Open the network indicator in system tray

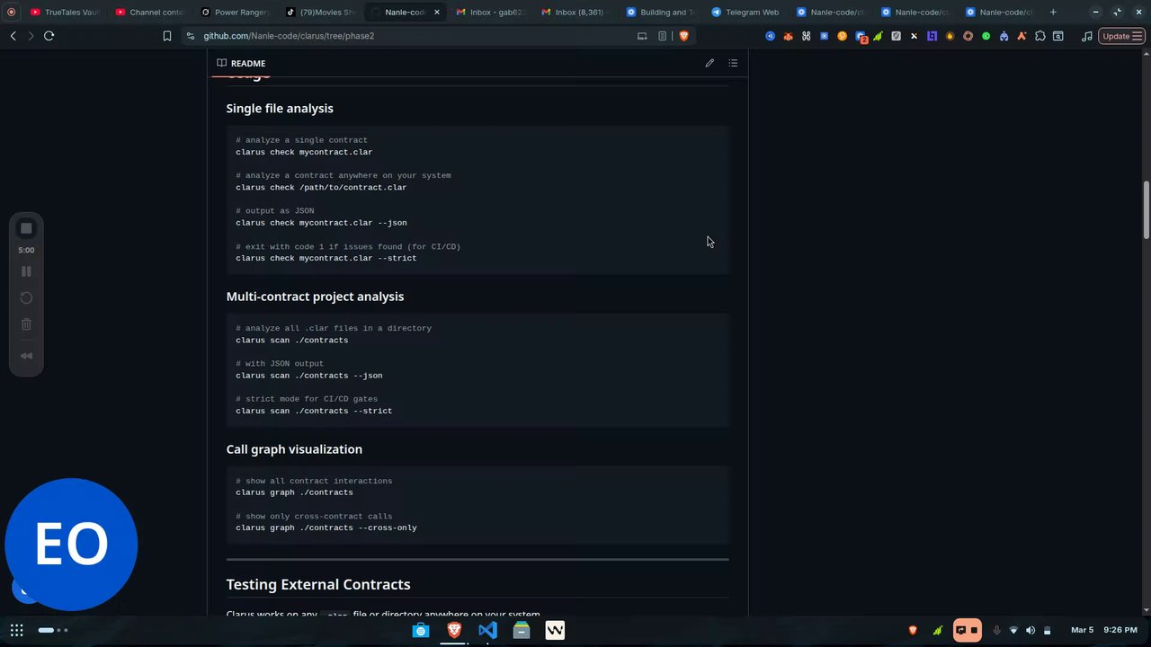(x=1013, y=630)
